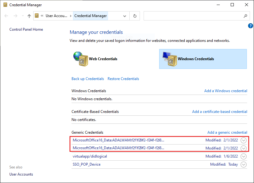Viewport: 254px width, 183px height.
Task: Open Control Panel Home
Action: click(x=26, y=29)
